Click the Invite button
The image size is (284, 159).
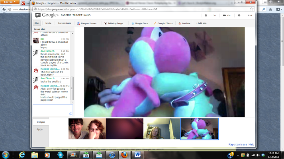tap(48, 23)
